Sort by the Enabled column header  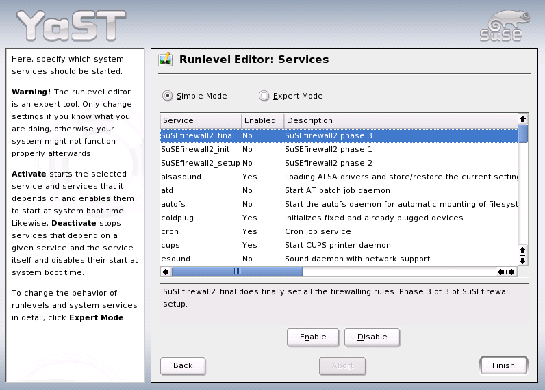coord(263,120)
